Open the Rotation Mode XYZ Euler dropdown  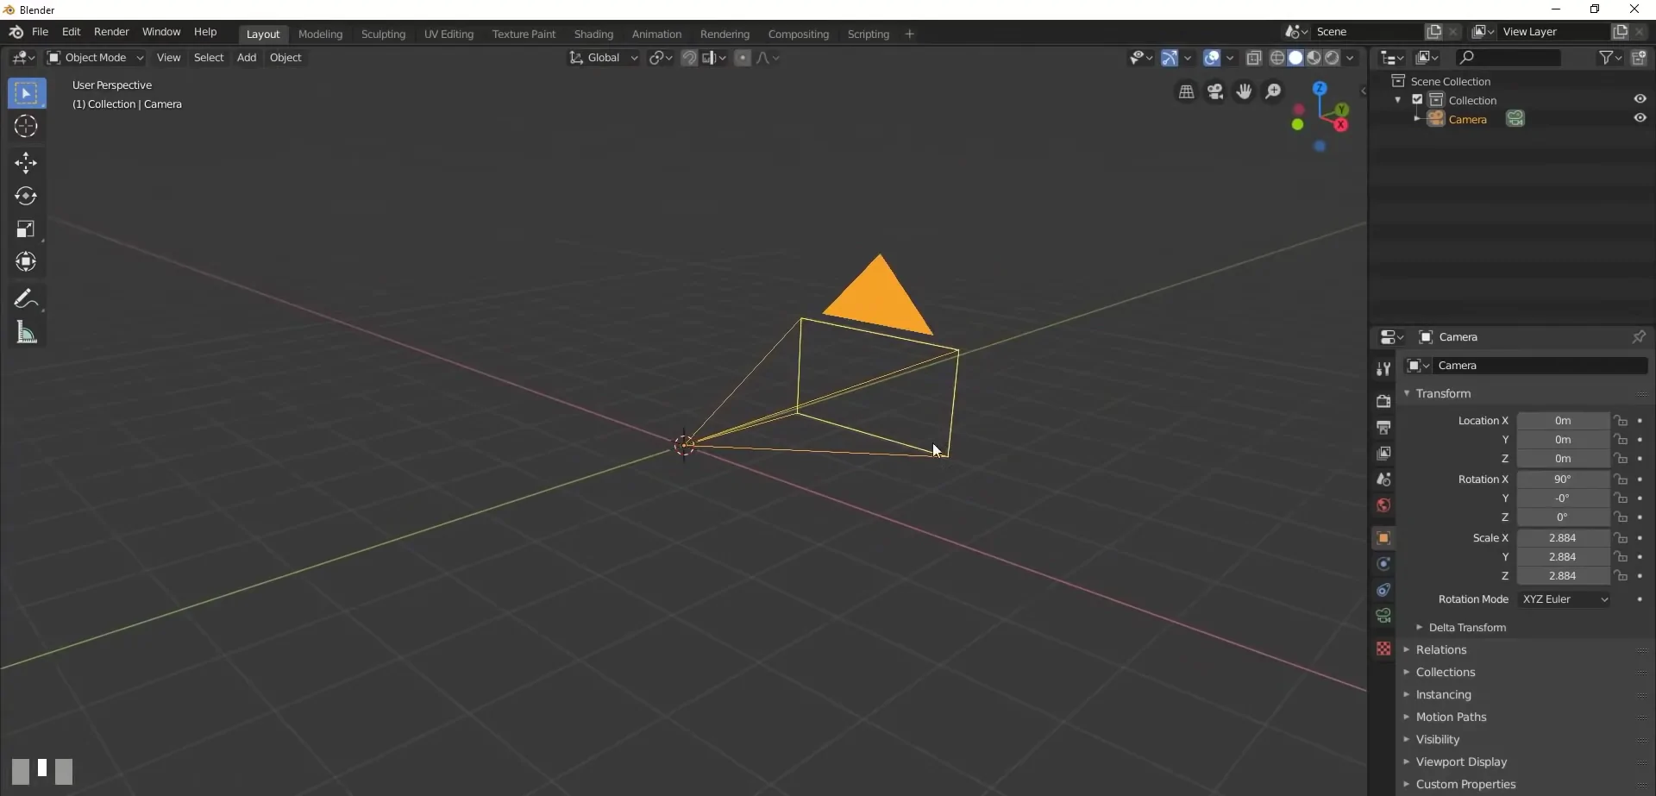click(1564, 599)
